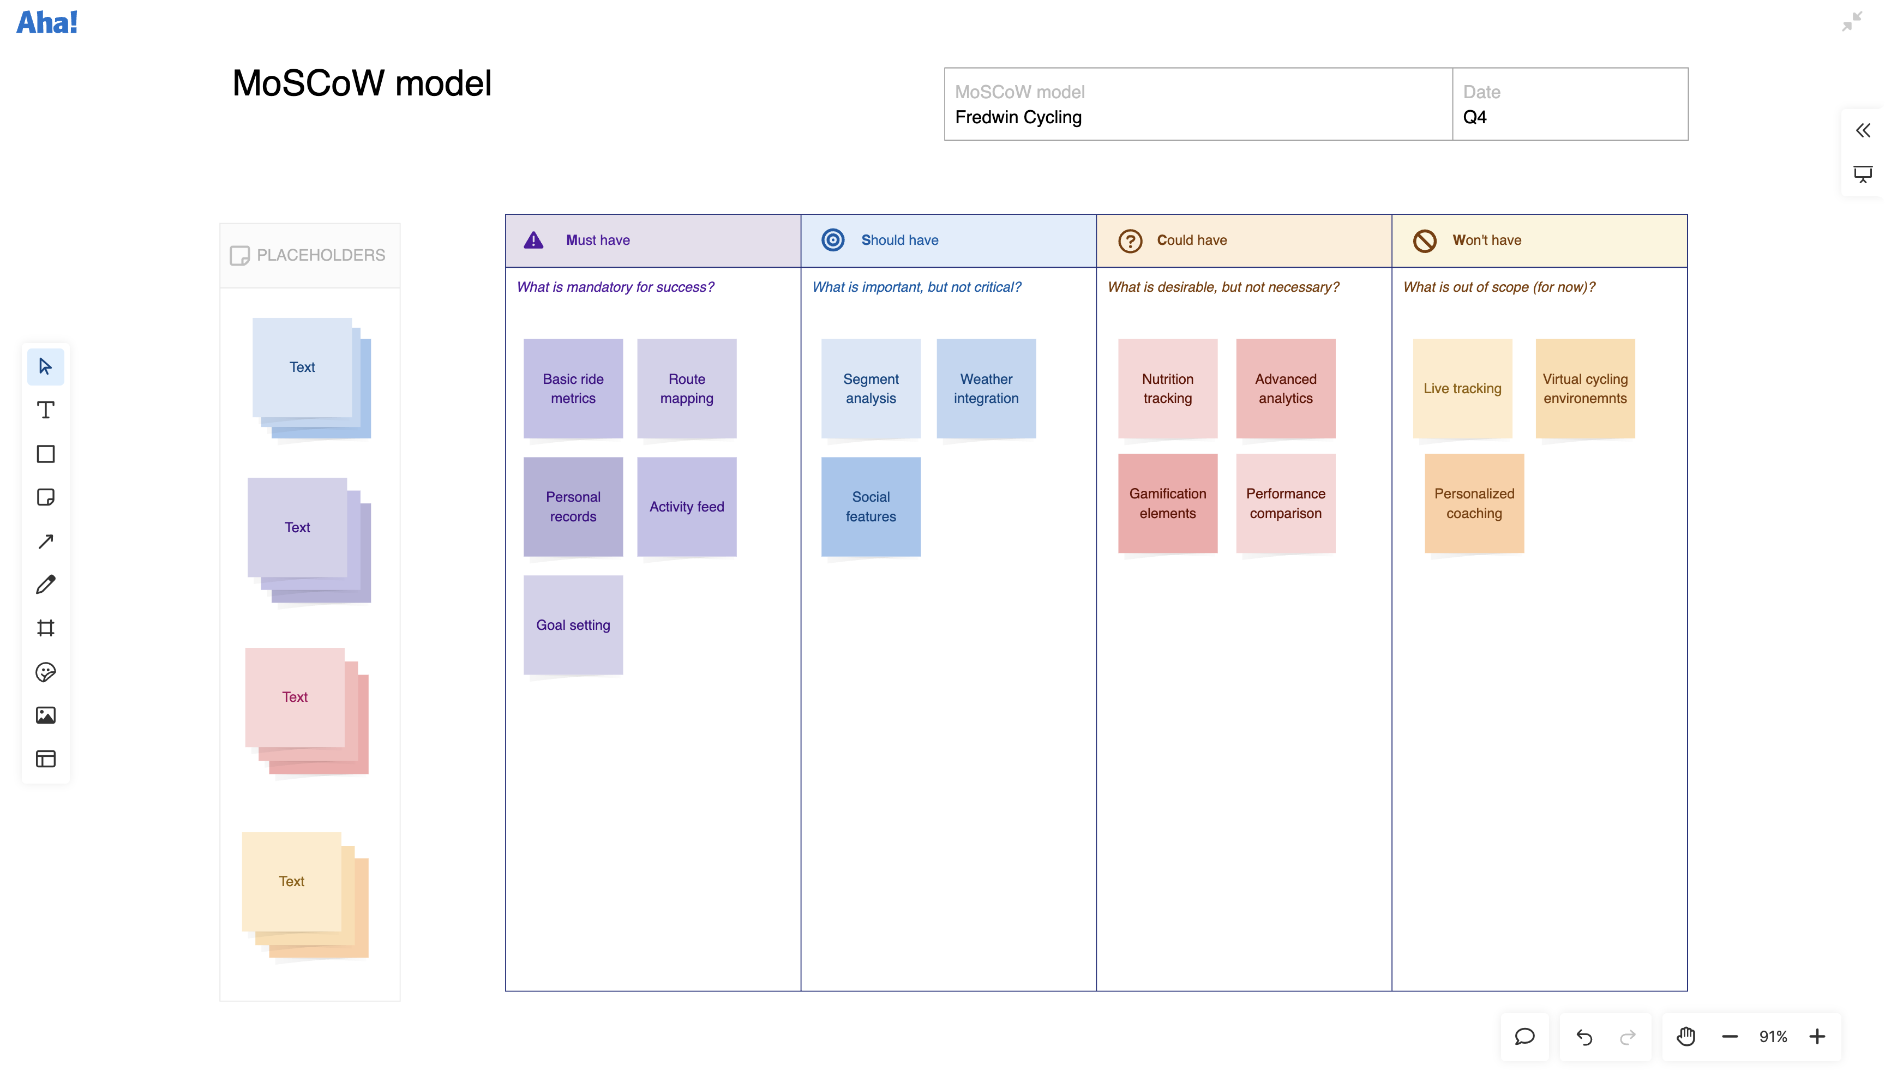Select the frame tool

click(45, 628)
